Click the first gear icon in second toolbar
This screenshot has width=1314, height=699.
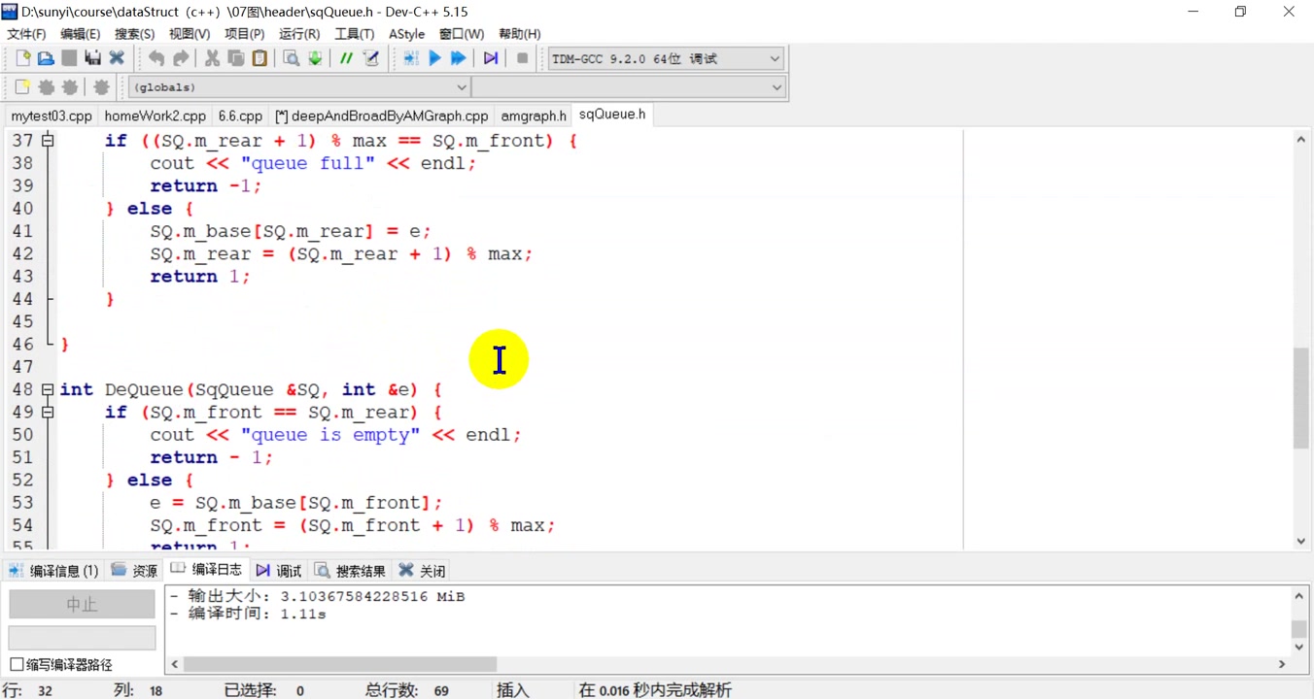pos(46,87)
